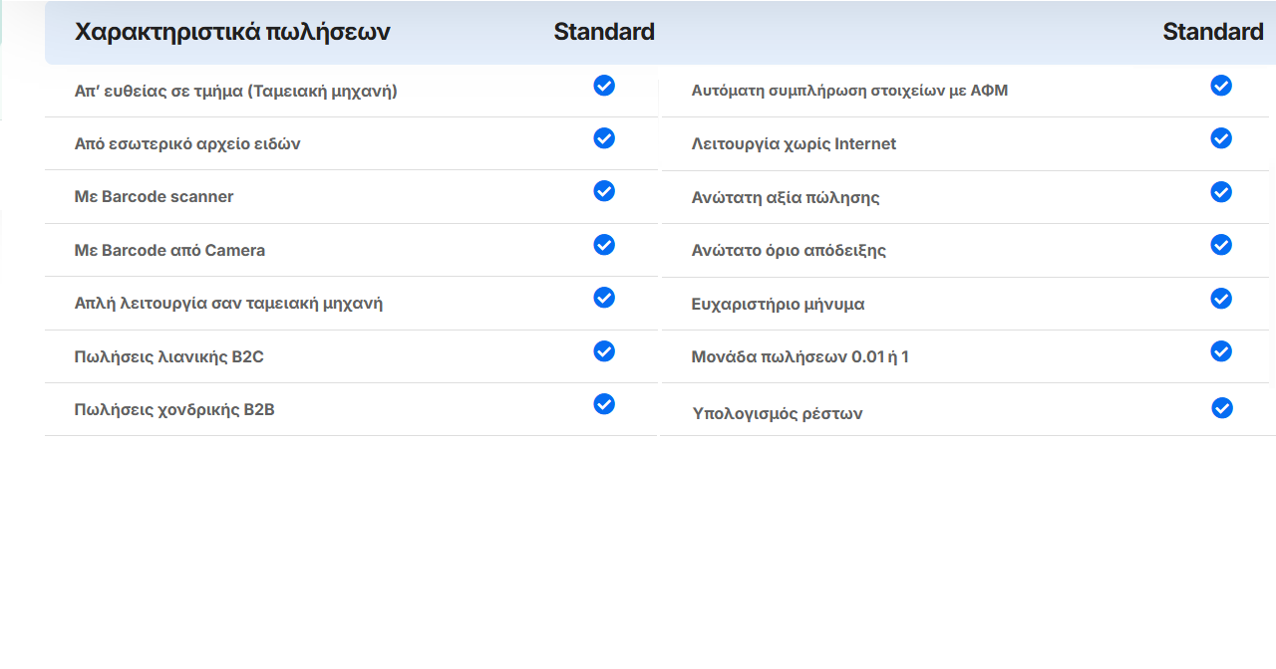This screenshot has width=1276, height=669.
Task: Click checkmark for Αυτόματη συμπλήρωση στοιχείων με ΑΦΜ
Action: pyautogui.click(x=1221, y=86)
